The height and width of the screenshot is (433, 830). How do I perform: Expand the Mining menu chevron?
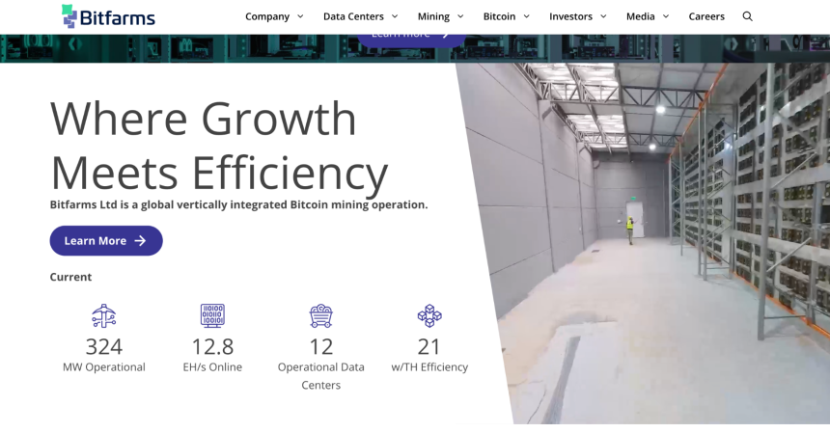(x=460, y=16)
